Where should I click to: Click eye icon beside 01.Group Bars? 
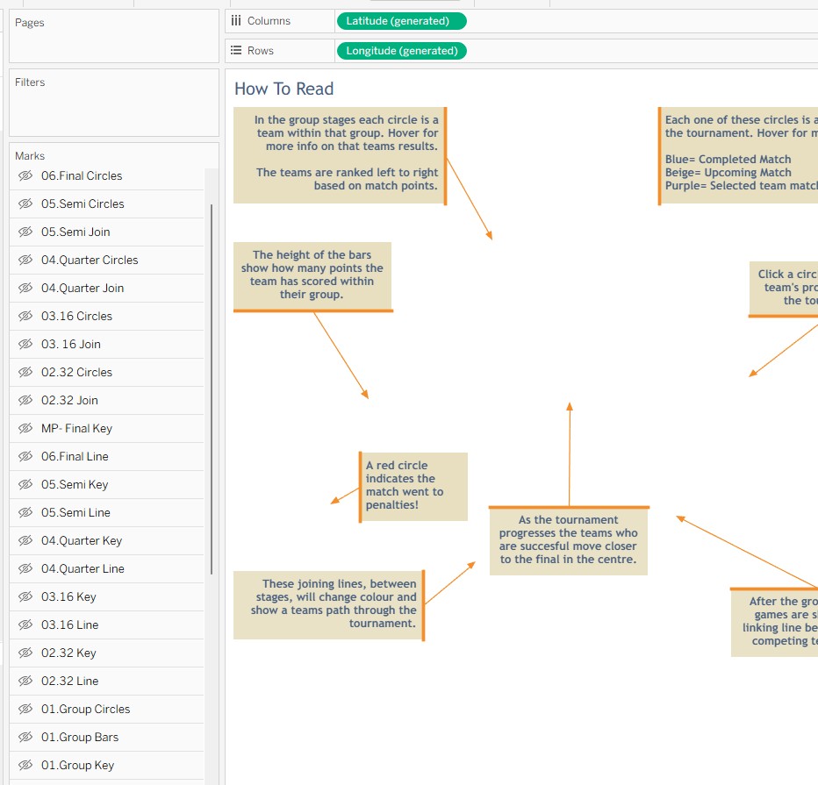(x=25, y=738)
